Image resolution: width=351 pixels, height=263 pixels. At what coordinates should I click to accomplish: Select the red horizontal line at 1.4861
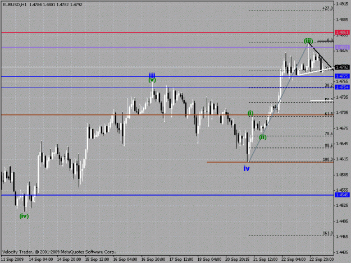click(167, 33)
